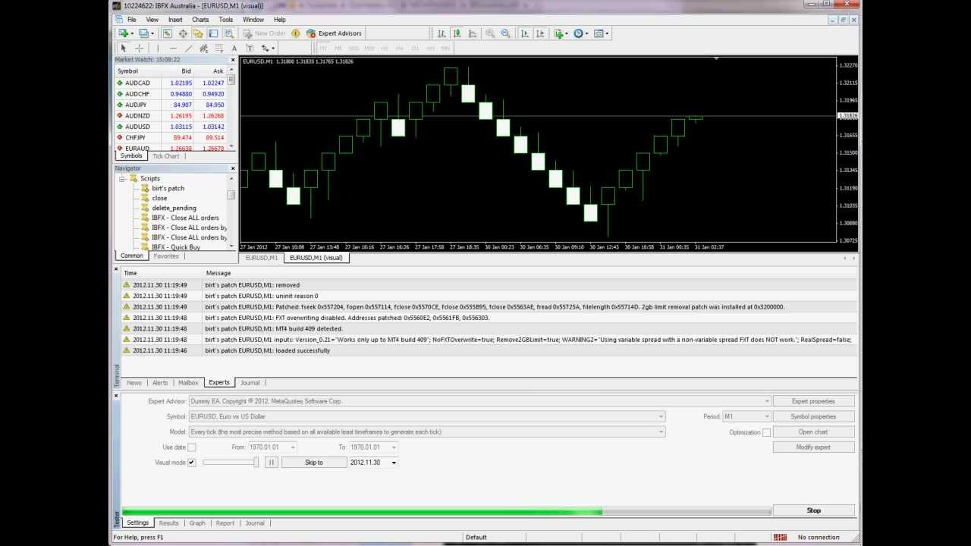971x546 pixels.
Task: Select the Text 'A' drawing tool
Action: click(234, 48)
